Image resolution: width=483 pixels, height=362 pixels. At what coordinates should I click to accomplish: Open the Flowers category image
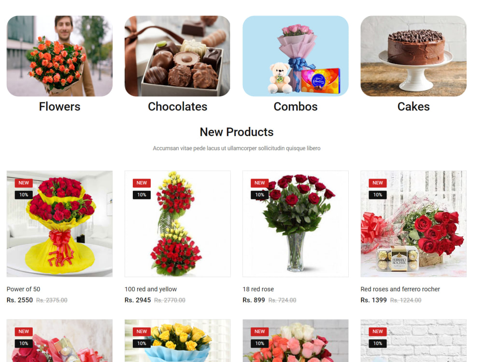coord(59,56)
